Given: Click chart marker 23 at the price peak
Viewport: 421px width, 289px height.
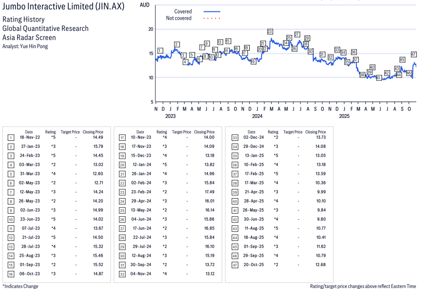Looking at the screenshot, I should pyautogui.click(x=270, y=31).
